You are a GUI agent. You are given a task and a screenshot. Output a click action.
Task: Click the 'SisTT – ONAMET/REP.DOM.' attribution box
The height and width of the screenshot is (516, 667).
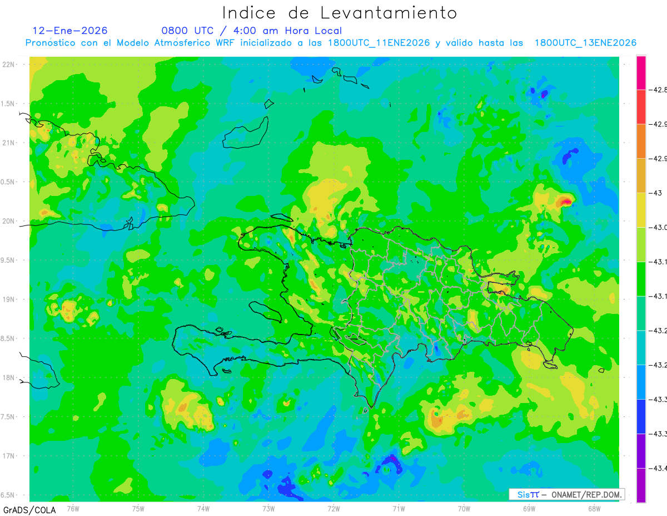click(566, 494)
